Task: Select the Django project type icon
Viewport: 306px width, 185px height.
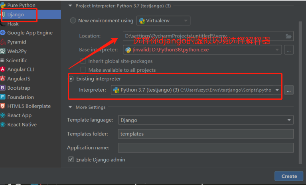Action: click(3, 14)
